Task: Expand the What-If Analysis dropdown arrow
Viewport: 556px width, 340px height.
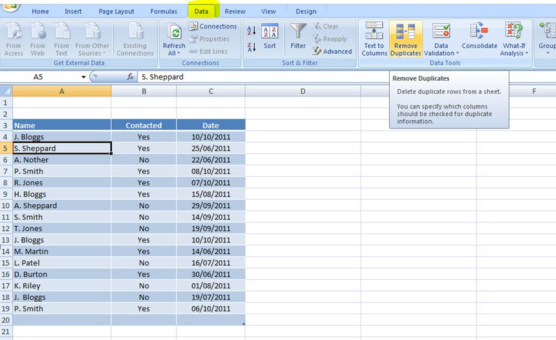Action: pyautogui.click(x=526, y=54)
